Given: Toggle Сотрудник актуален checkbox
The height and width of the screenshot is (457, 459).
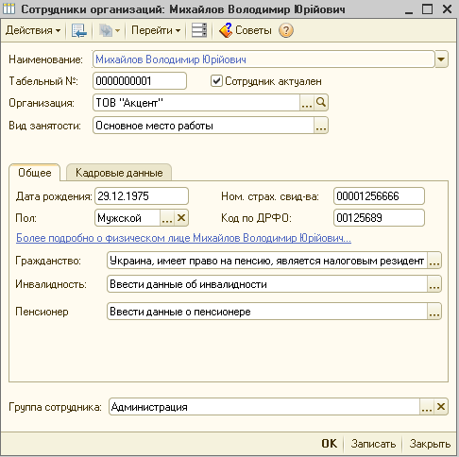Looking at the screenshot, I should [x=216, y=81].
